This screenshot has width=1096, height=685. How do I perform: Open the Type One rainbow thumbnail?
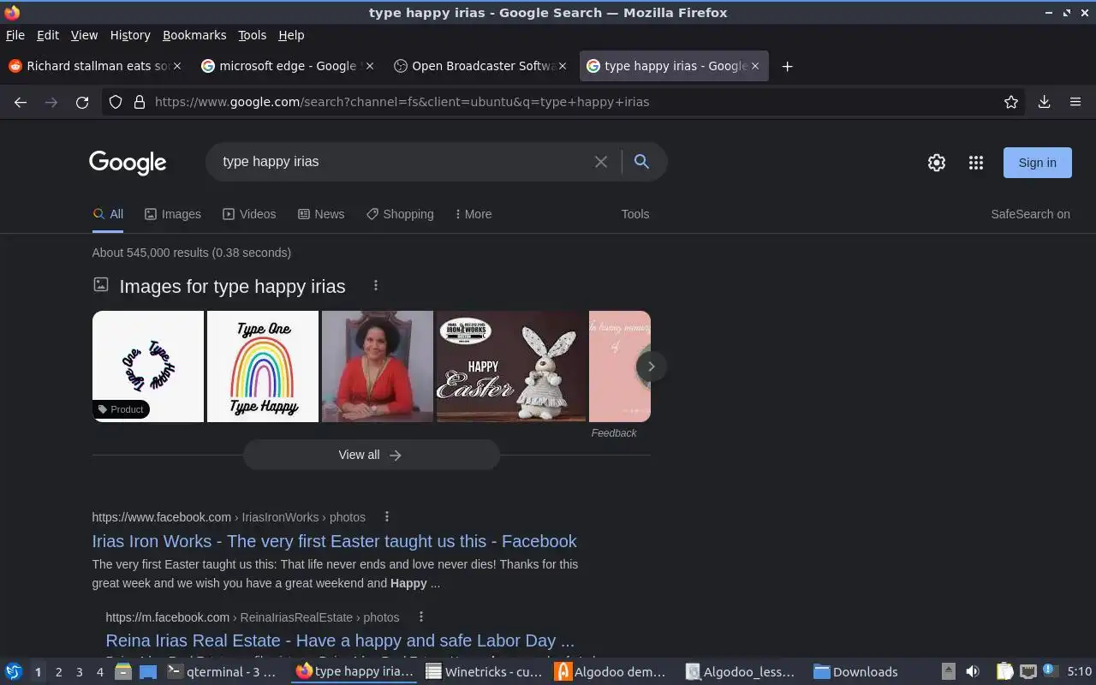pyautogui.click(x=263, y=366)
